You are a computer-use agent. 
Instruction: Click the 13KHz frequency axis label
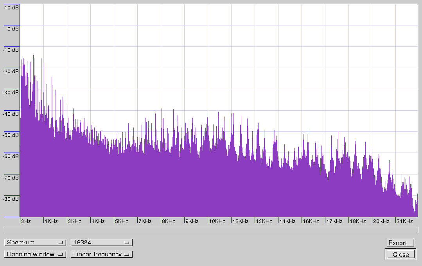point(264,221)
